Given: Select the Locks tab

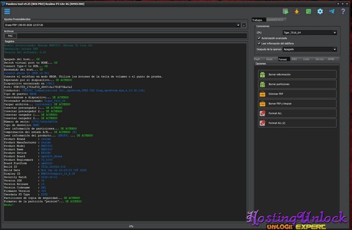Looking at the screenshot, I should pos(306,59).
